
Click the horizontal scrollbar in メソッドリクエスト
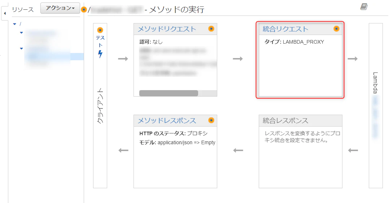point(169,93)
